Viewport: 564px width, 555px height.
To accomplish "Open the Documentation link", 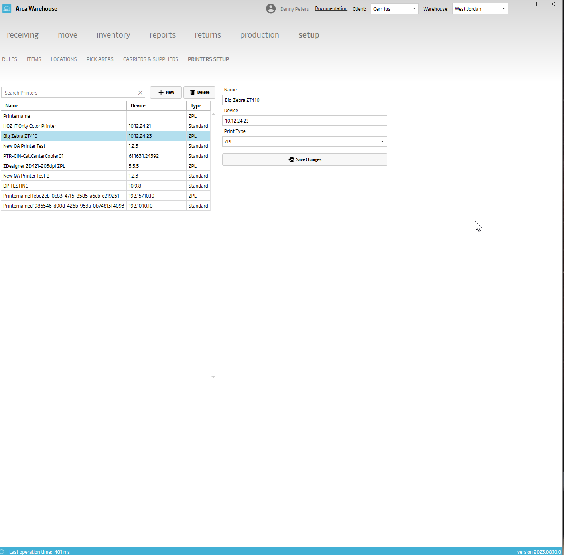I will (331, 8).
